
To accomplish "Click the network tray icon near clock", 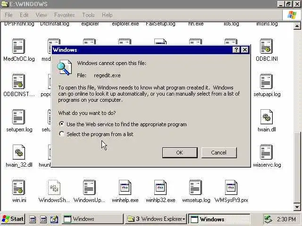I will pos(268,219).
